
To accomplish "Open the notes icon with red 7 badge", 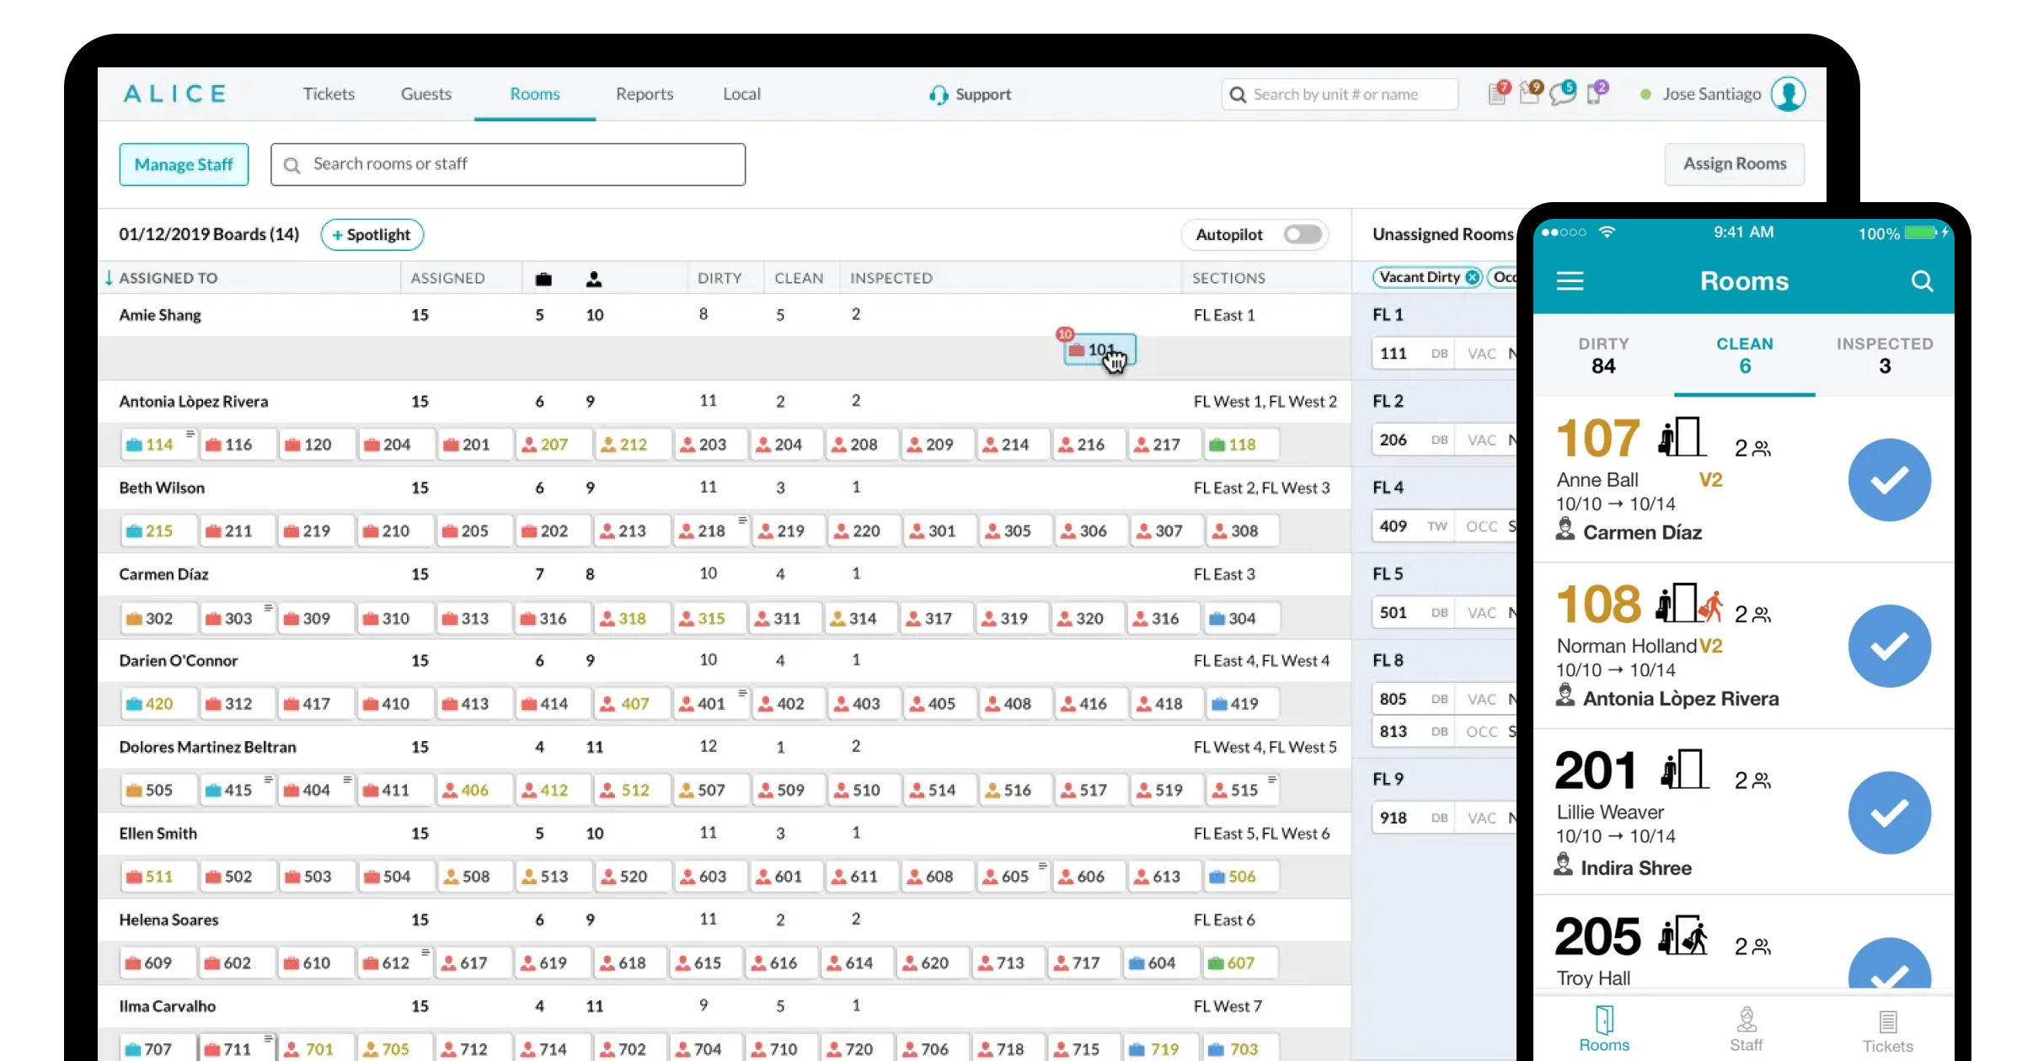I will (x=1498, y=94).
